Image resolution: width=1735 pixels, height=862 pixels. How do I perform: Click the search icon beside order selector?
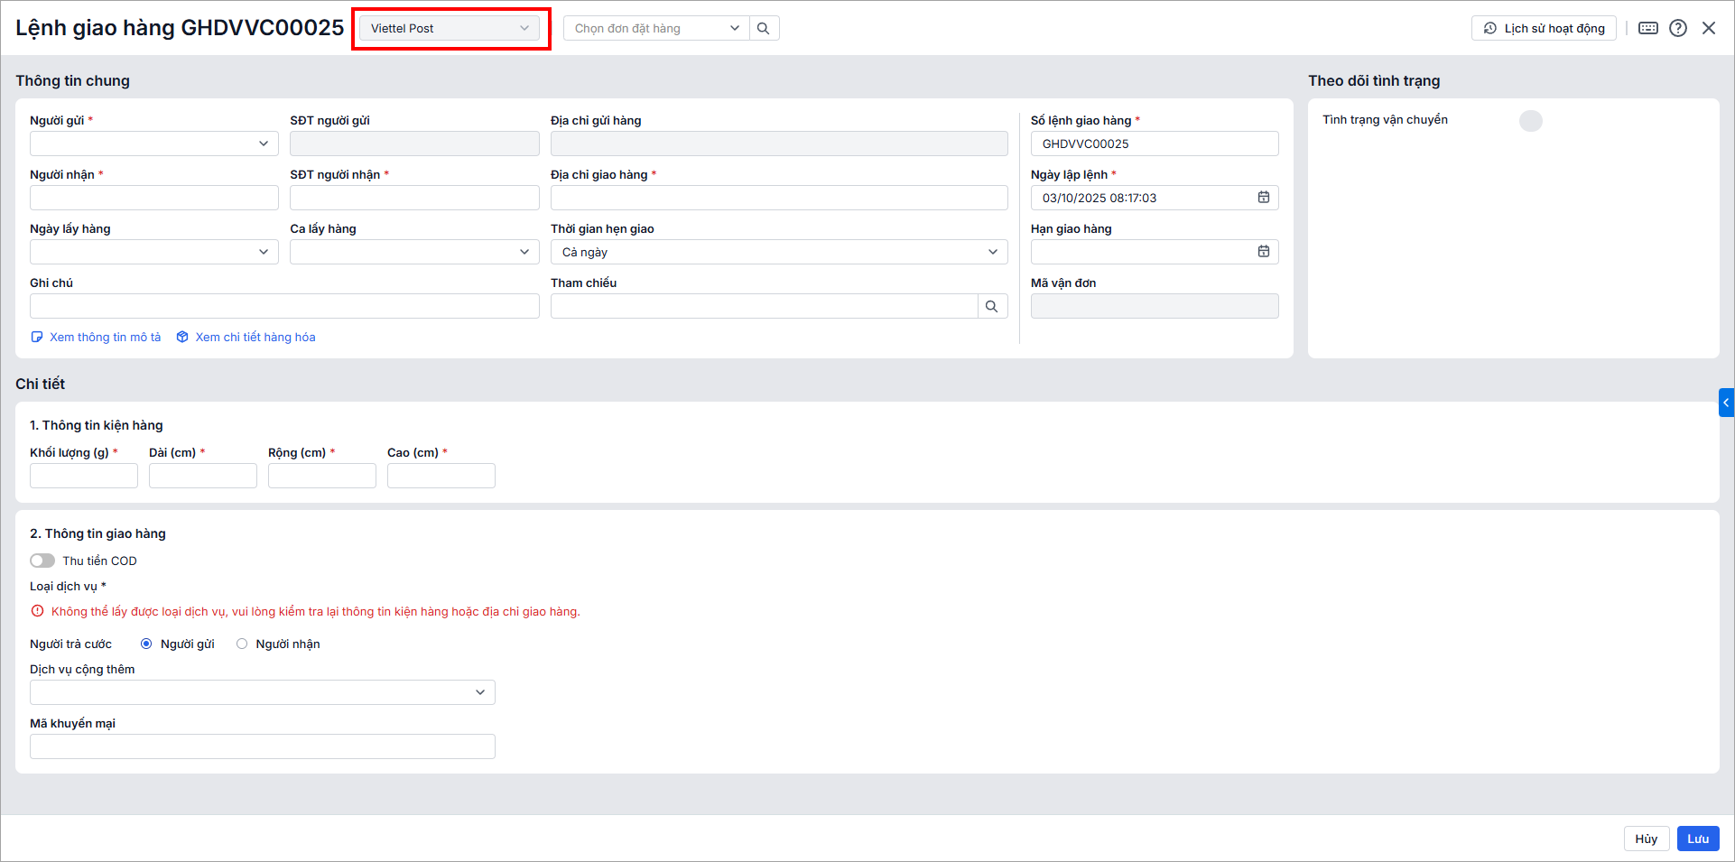click(764, 28)
